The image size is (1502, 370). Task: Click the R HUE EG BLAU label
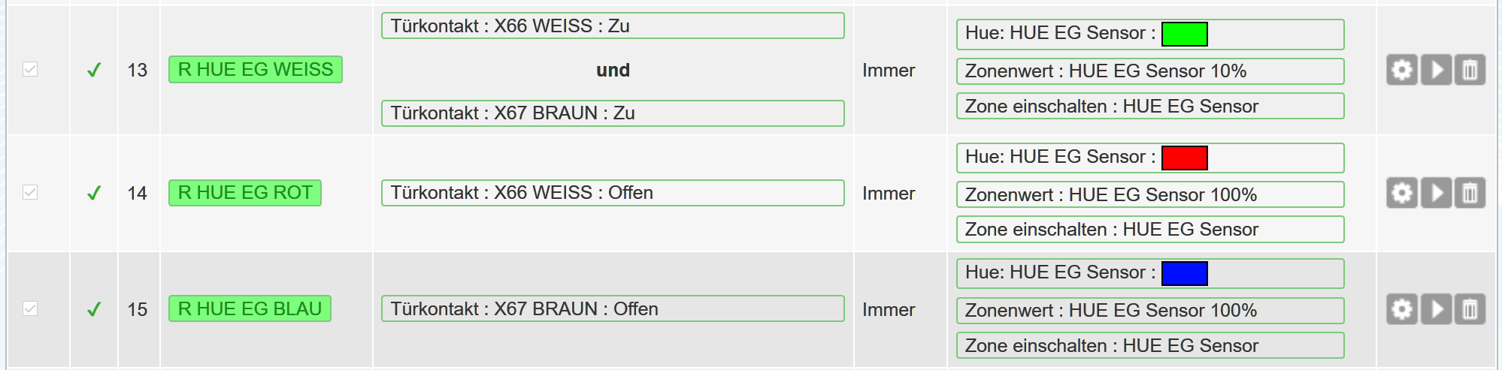pyautogui.click(x=250, y=308)
